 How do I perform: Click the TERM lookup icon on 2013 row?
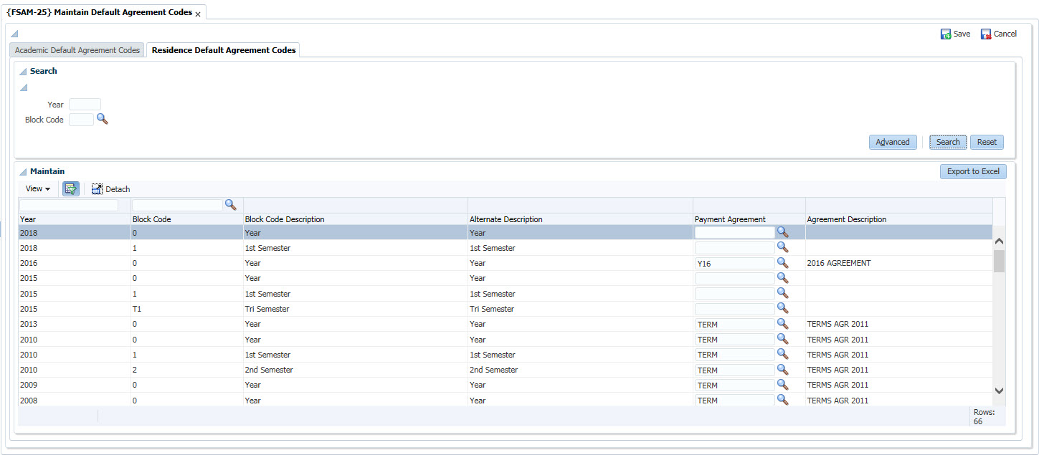(782, 324)
